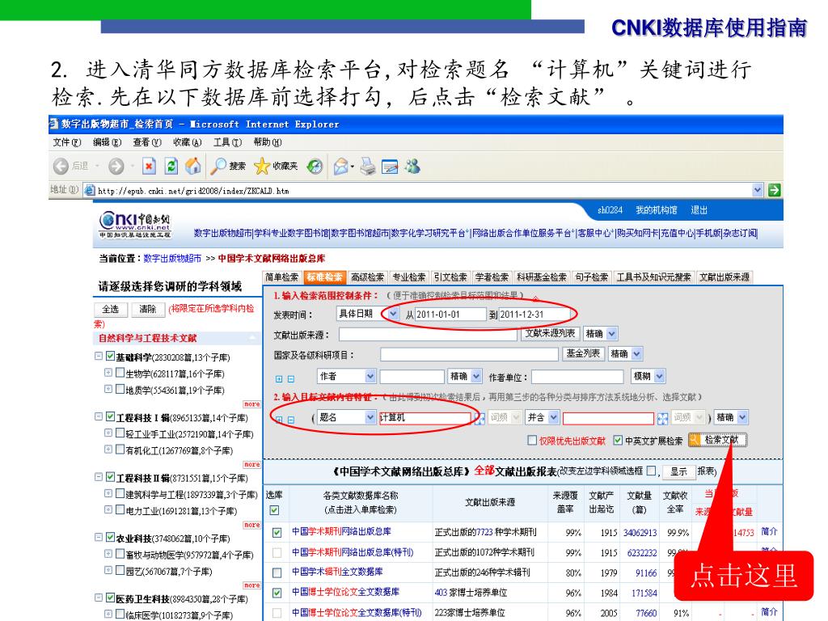Screen dimensions: 828x621
Task: Check the 生物学 checkbox
Action: click(120, 373)
